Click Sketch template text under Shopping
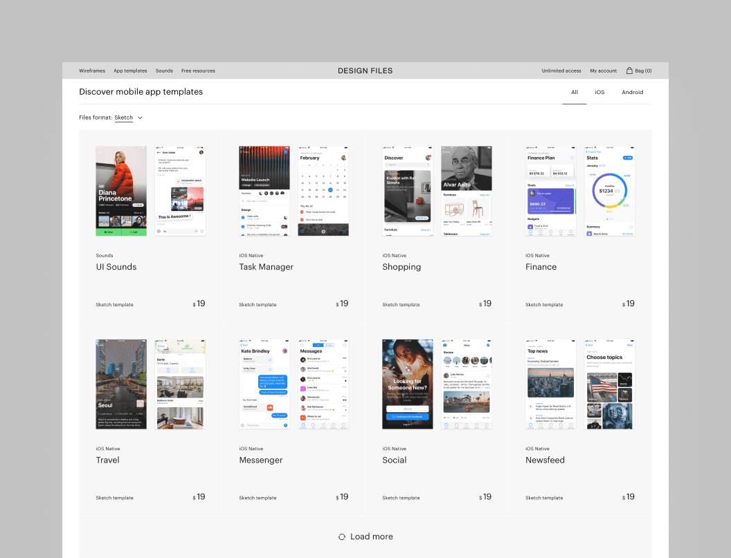Viewport: 731px width, 558px height. click(x=401, y=305)
